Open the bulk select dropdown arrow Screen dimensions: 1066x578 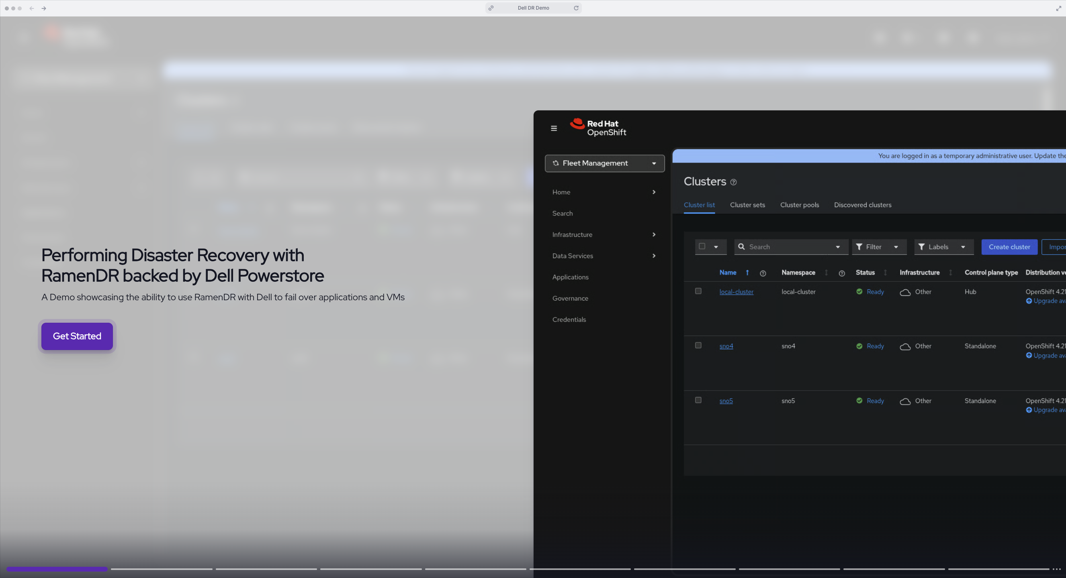tap(716, 247)
